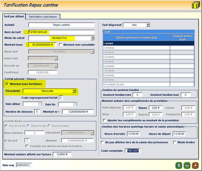Open the Date fin calendar picker
The width and height of the screenshot is (202, 171).
76,104
